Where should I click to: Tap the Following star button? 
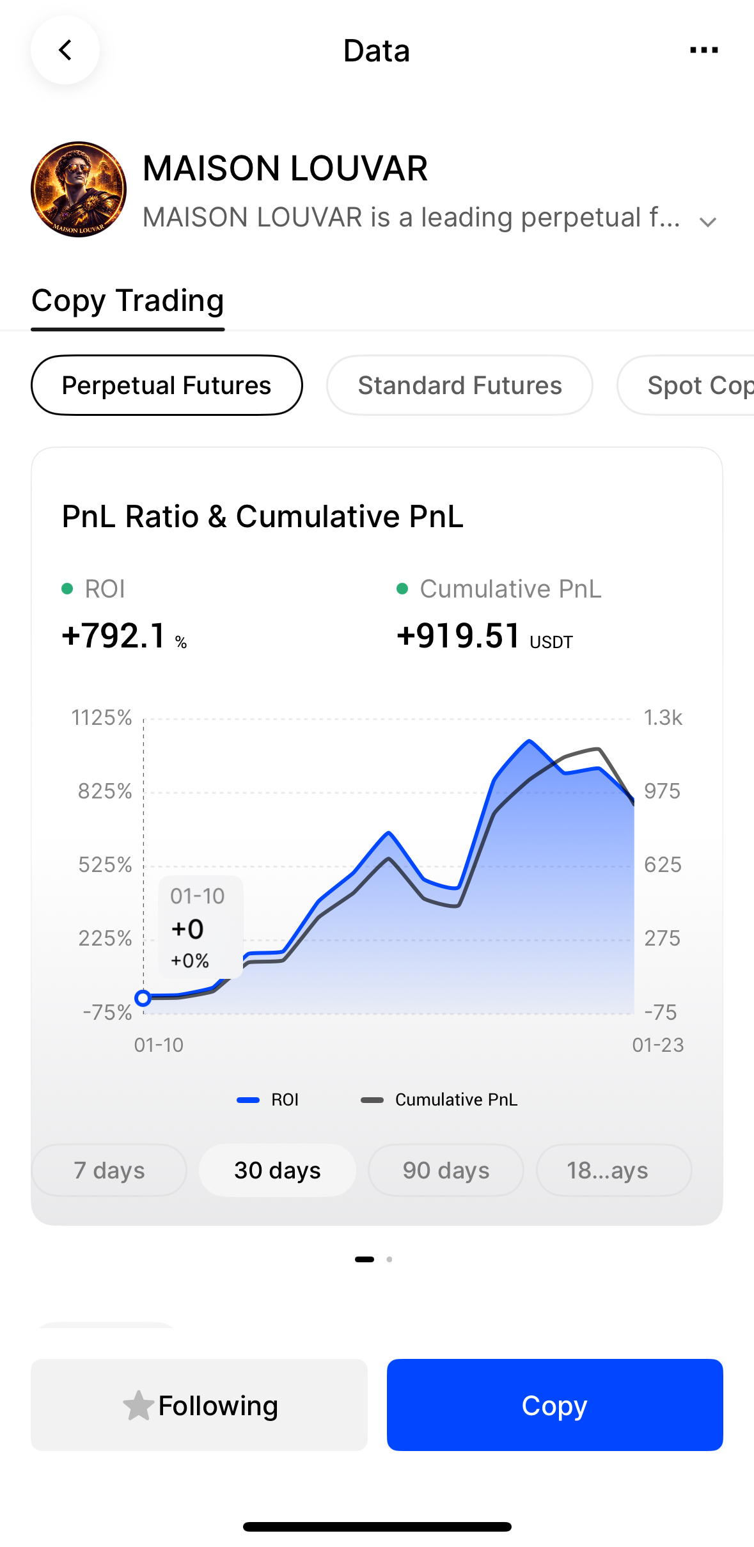tap(200, 1405)
